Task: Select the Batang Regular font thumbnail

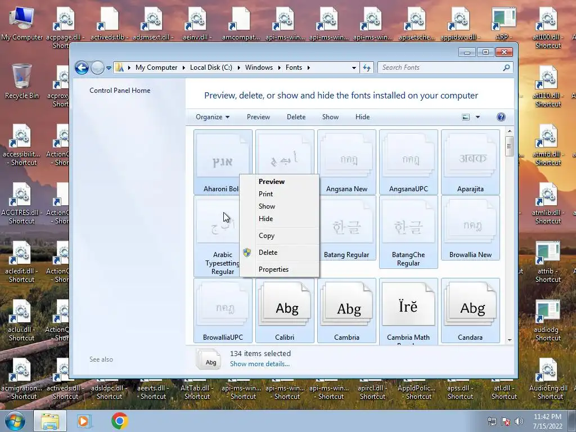Action: [346, 228]
